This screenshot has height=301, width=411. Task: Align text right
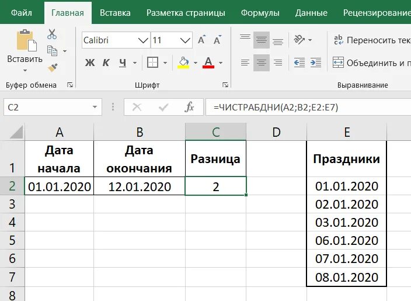point(278,63)
